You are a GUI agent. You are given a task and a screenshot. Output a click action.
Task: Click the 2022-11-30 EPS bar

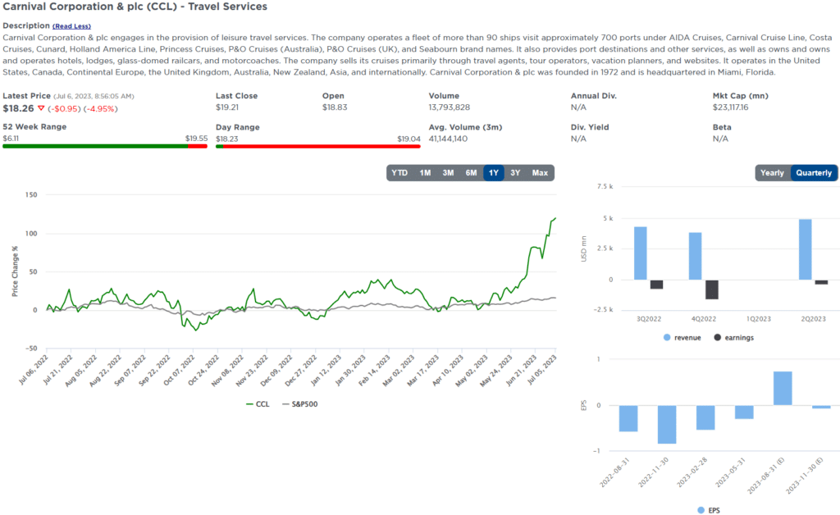coord(667,425)
